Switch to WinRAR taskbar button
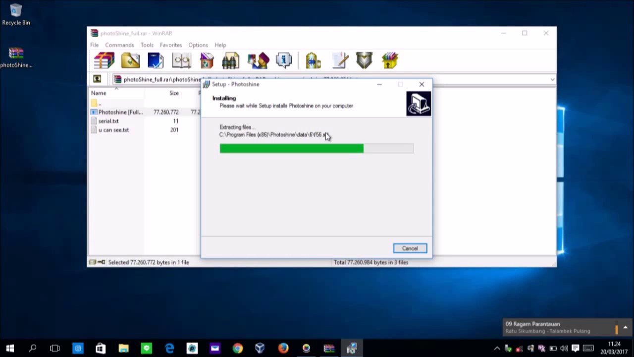The image size is (634, 357). [329, 348]
